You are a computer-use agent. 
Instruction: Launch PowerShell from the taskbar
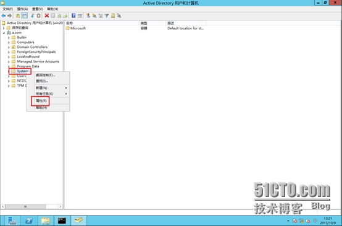click(x=29, y=220)
